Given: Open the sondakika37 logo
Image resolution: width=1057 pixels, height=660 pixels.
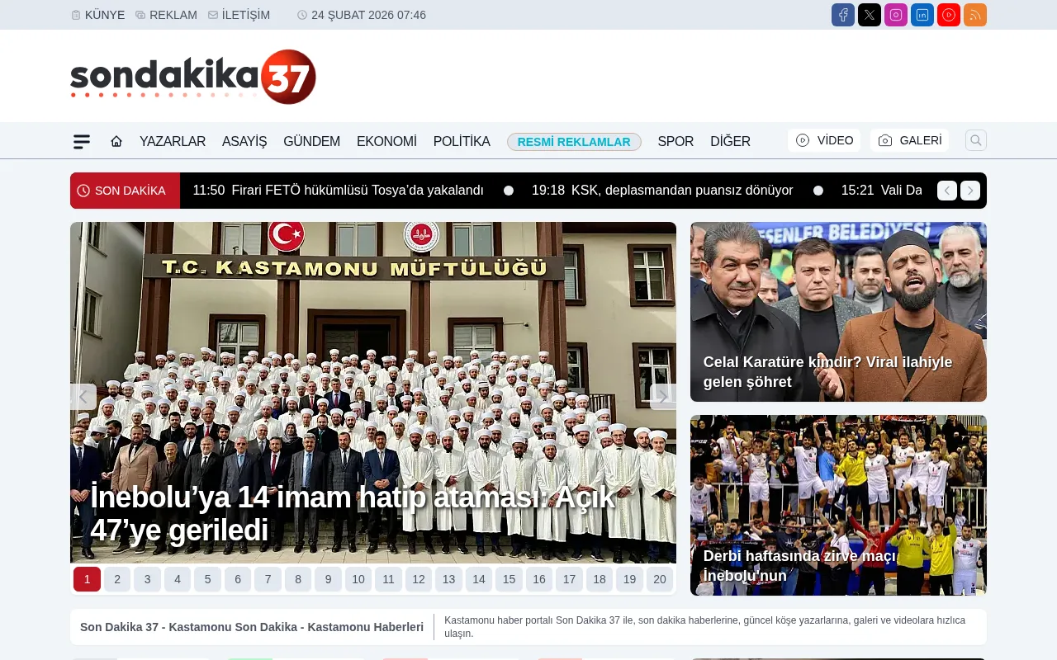Looking at the screenshot, I should (x=192, y=75).
